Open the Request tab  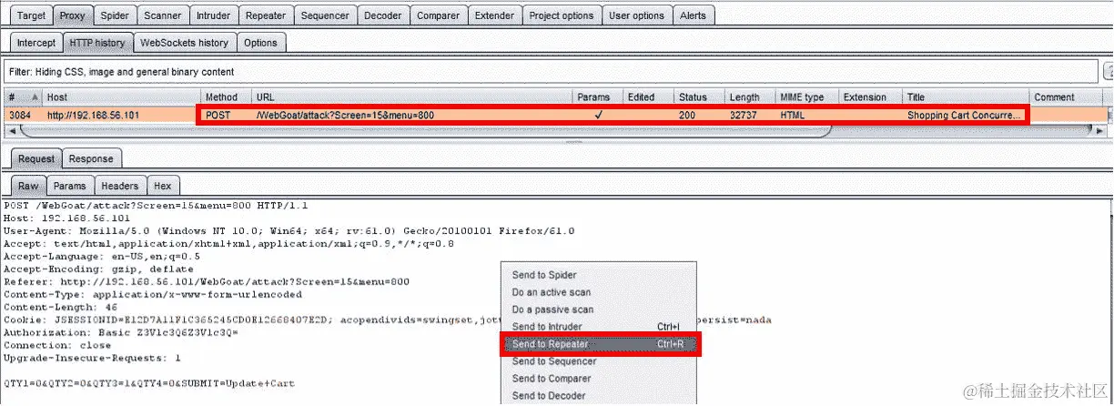click(36, 158)
